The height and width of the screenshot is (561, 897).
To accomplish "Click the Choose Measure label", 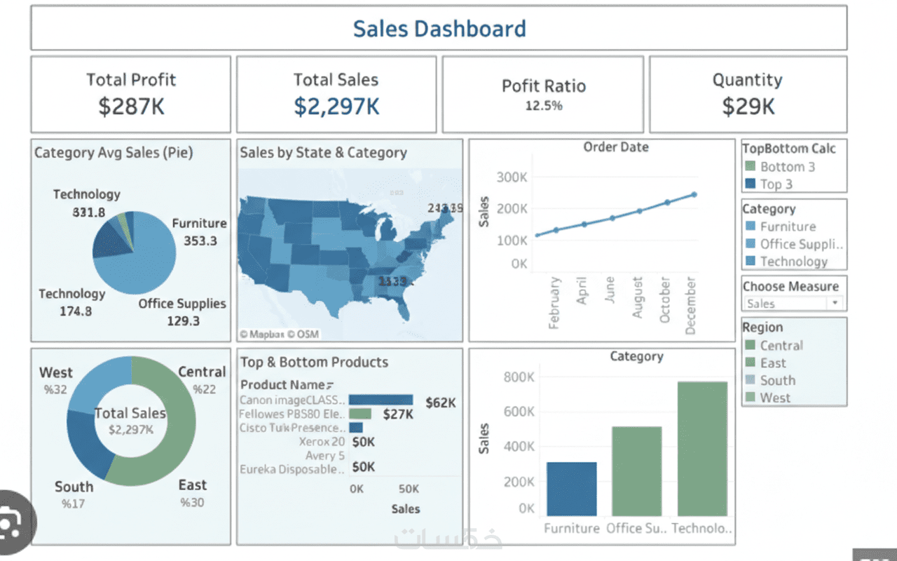I will [790, 286].
